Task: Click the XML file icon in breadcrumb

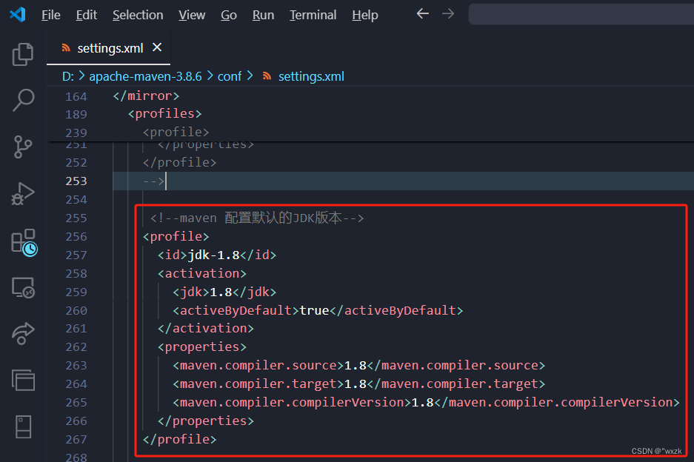Action: pos(267,76)
